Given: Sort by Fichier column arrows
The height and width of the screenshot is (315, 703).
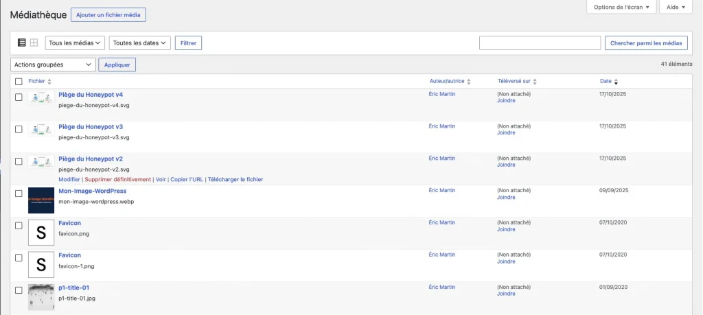Looking at the screenshot, I should (49, 82).
